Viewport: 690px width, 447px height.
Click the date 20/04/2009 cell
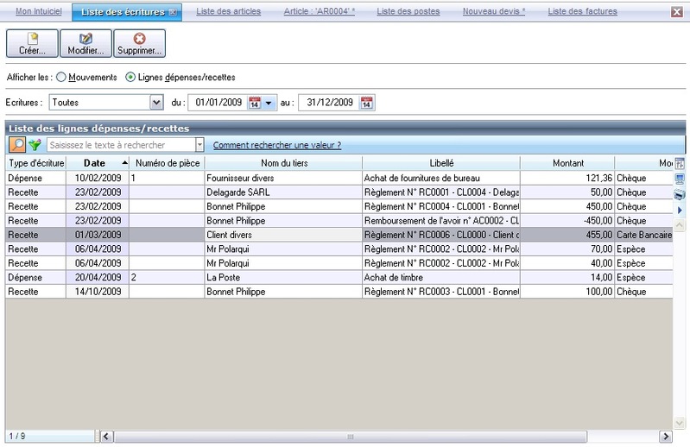point(98,277)
